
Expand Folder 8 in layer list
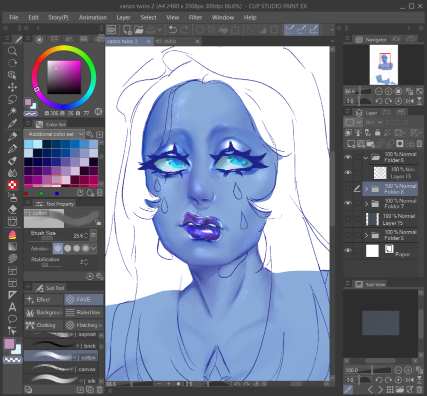click(x=366, y=189)
